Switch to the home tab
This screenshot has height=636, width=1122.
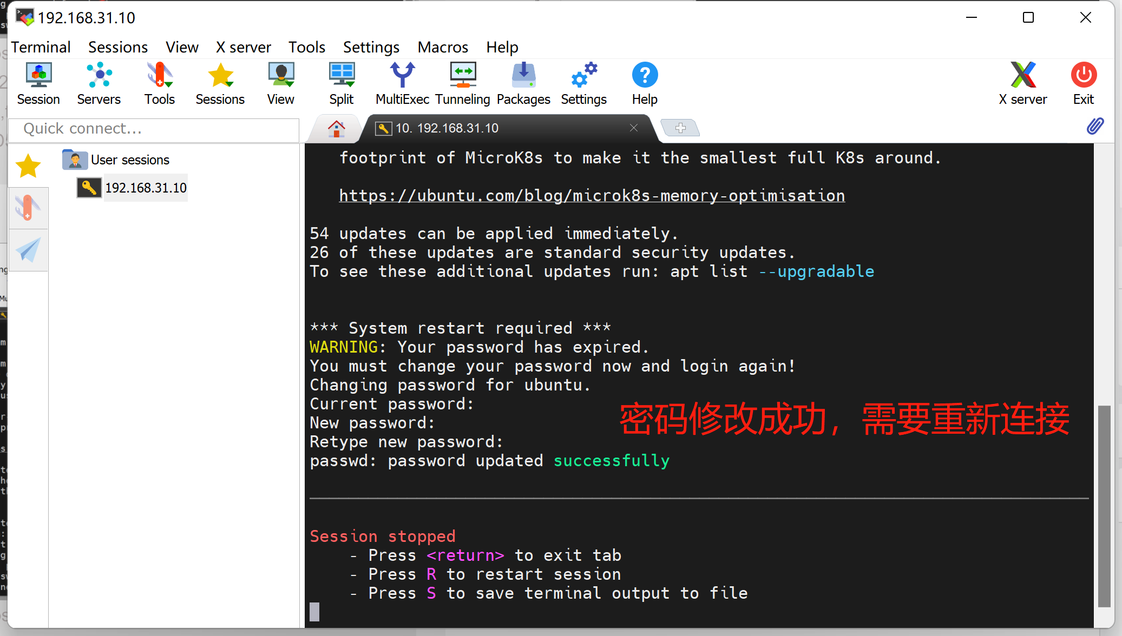(336, 129)
